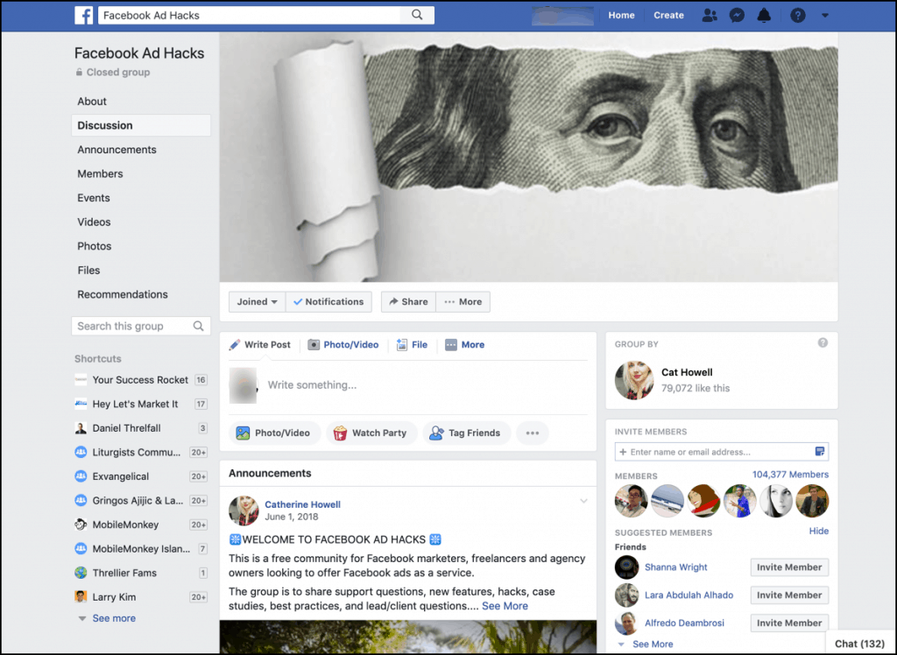Click the Share button
This screenshot has width=897, height=655.
408,301
